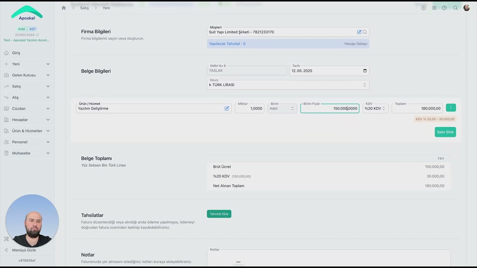Open Giriş in the sidebar

16,53
